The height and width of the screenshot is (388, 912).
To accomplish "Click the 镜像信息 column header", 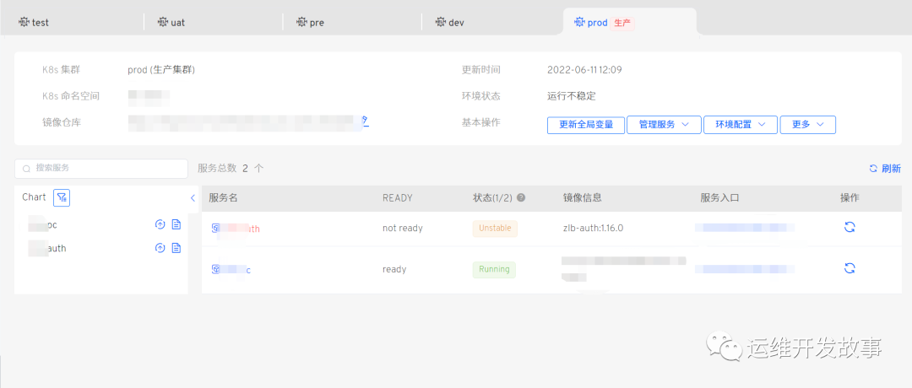I will 582,198.
